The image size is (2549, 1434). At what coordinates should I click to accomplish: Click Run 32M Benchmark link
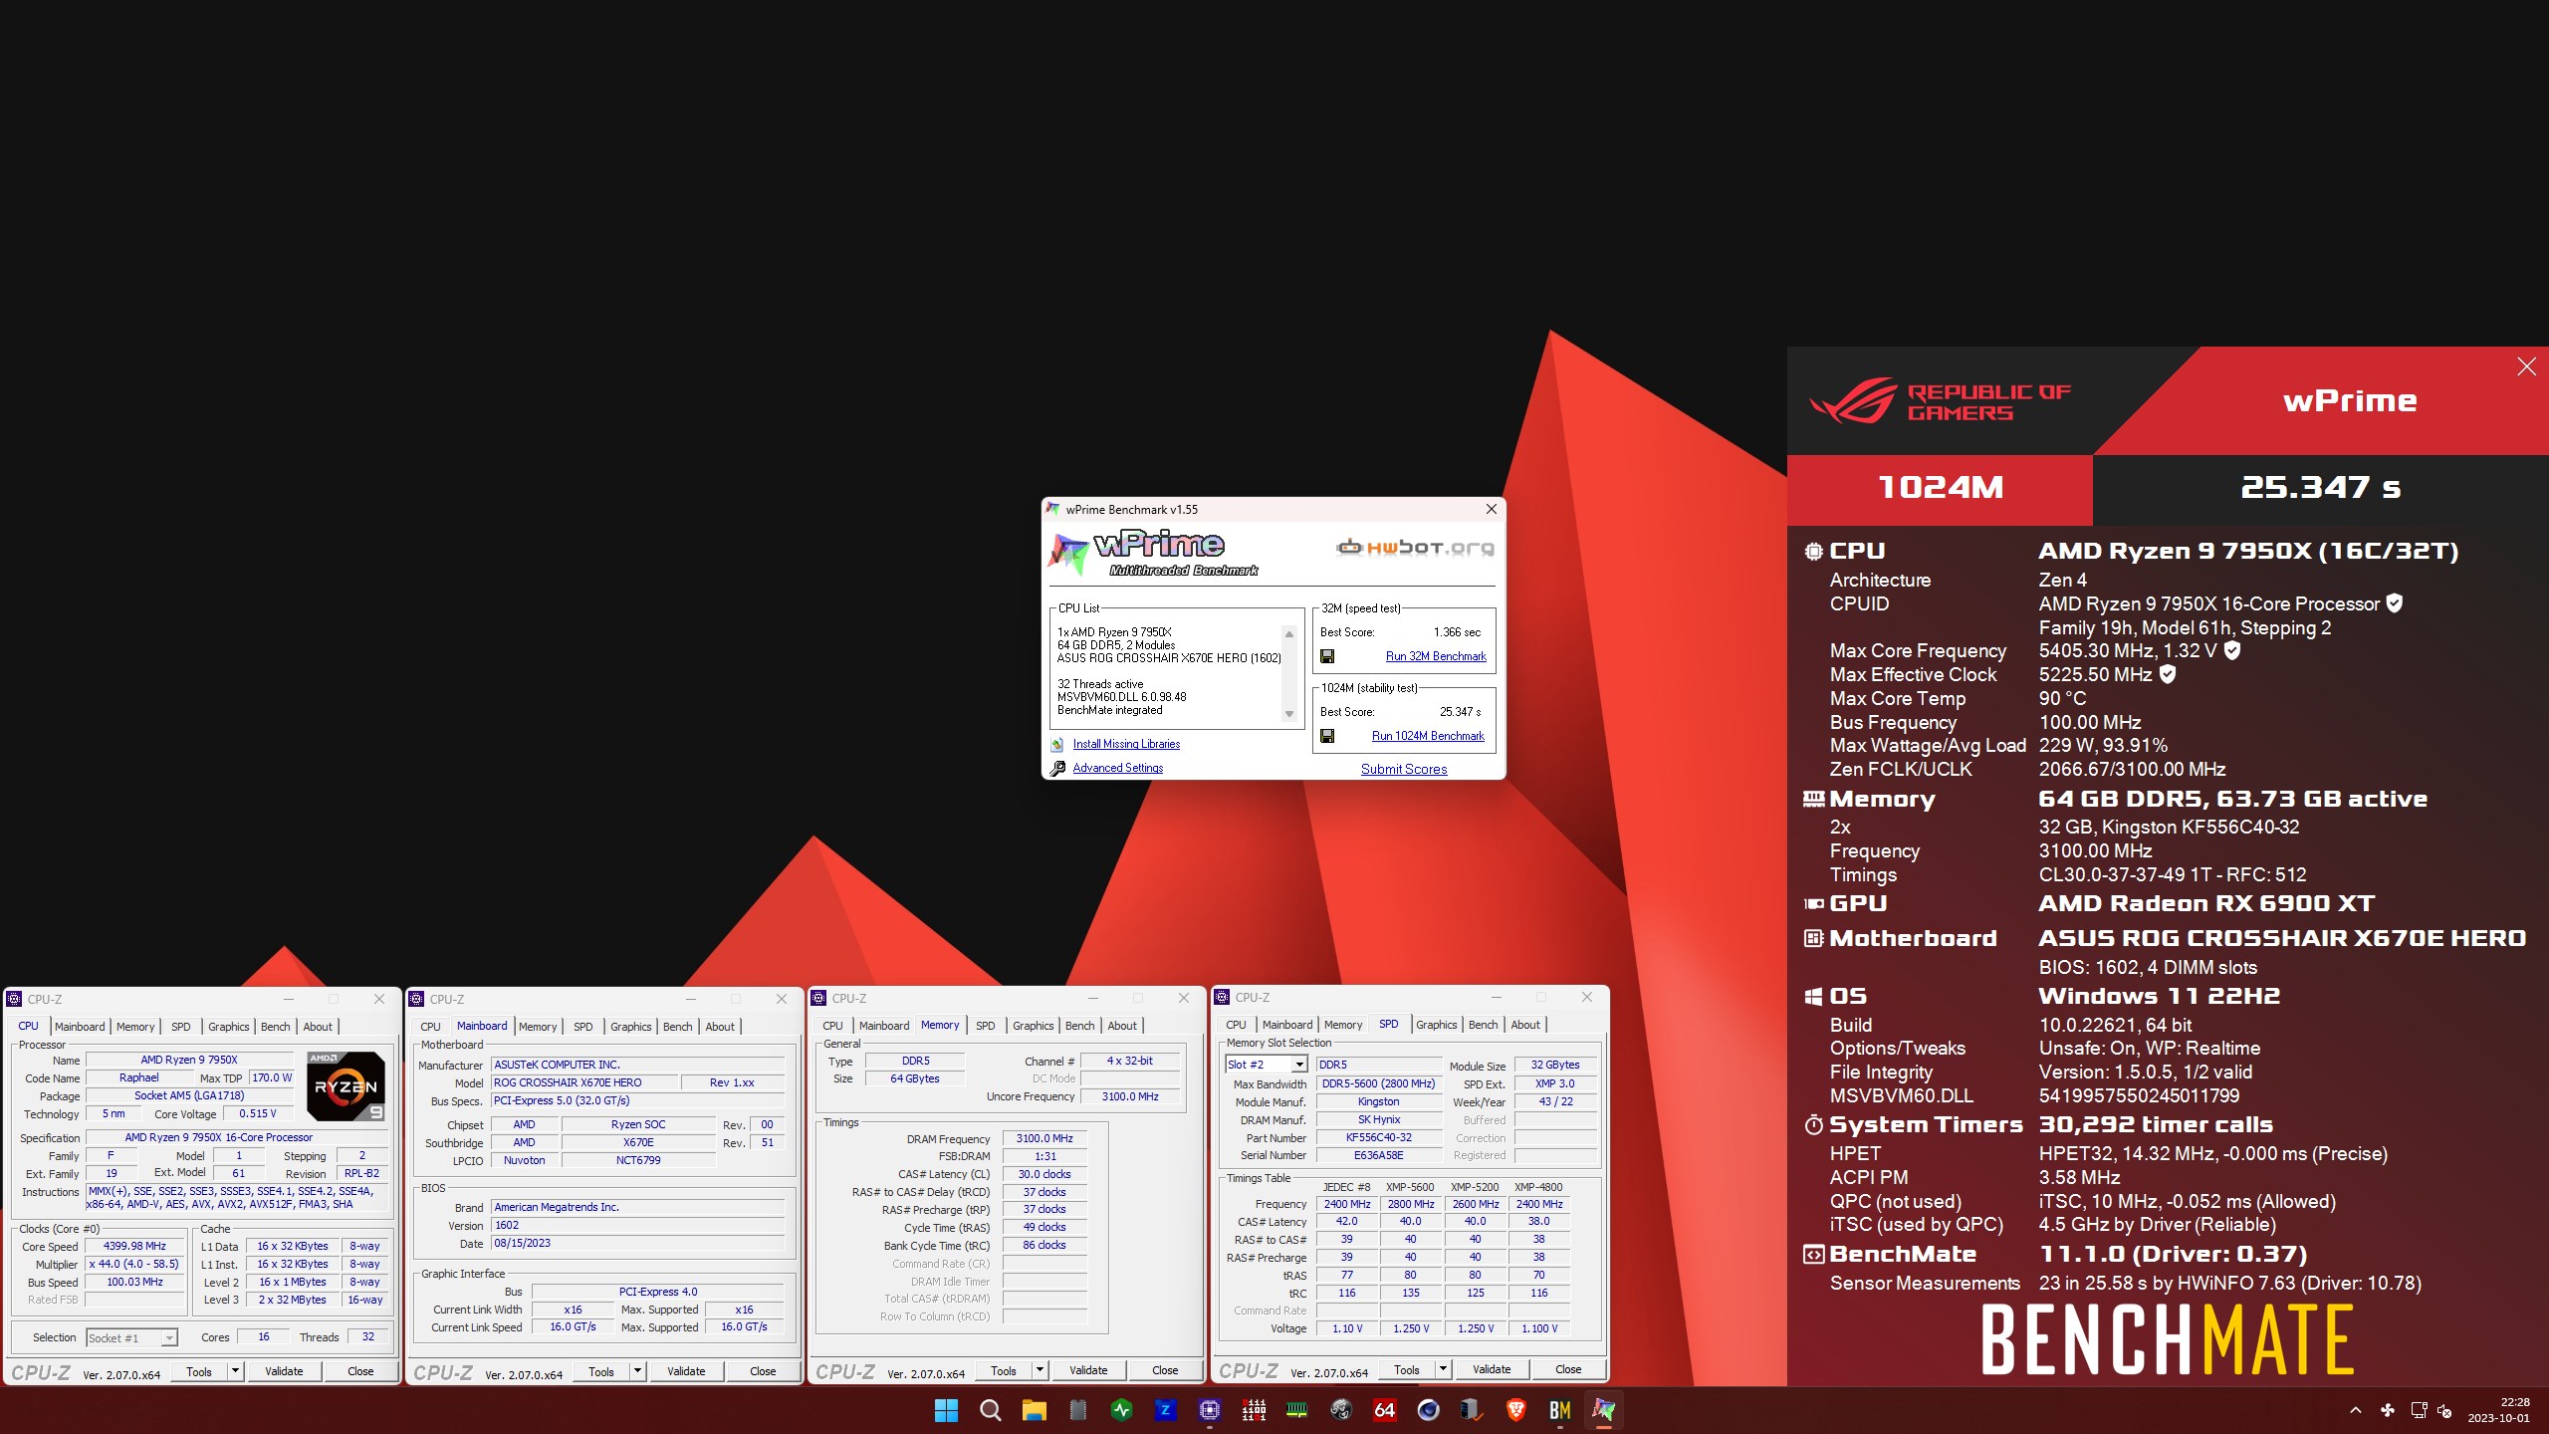pyautogui.click(x=1436, y=656)
